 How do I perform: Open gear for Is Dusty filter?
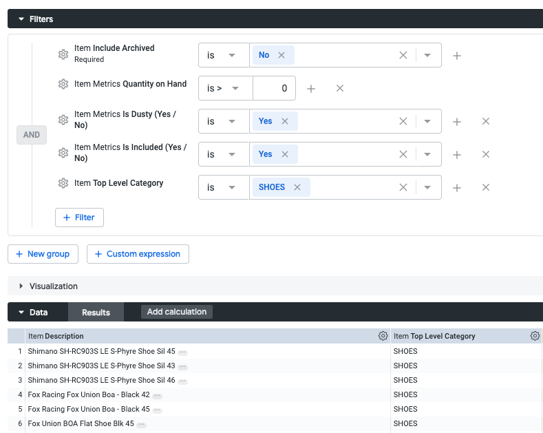pos(63,120)
